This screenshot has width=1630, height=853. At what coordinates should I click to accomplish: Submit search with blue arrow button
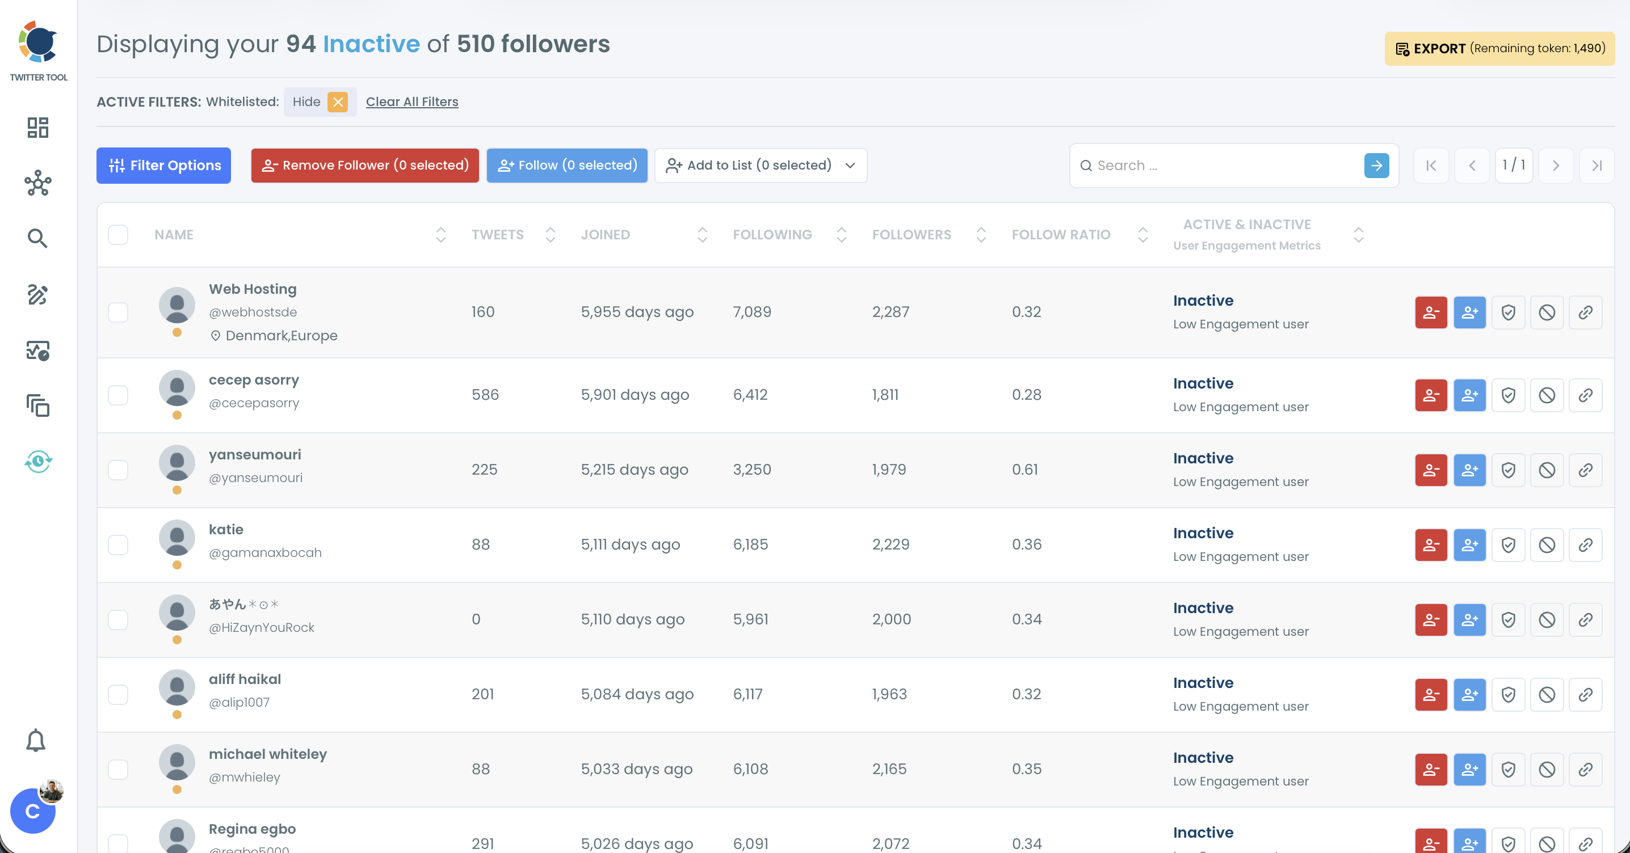(x=1376, y=165)
